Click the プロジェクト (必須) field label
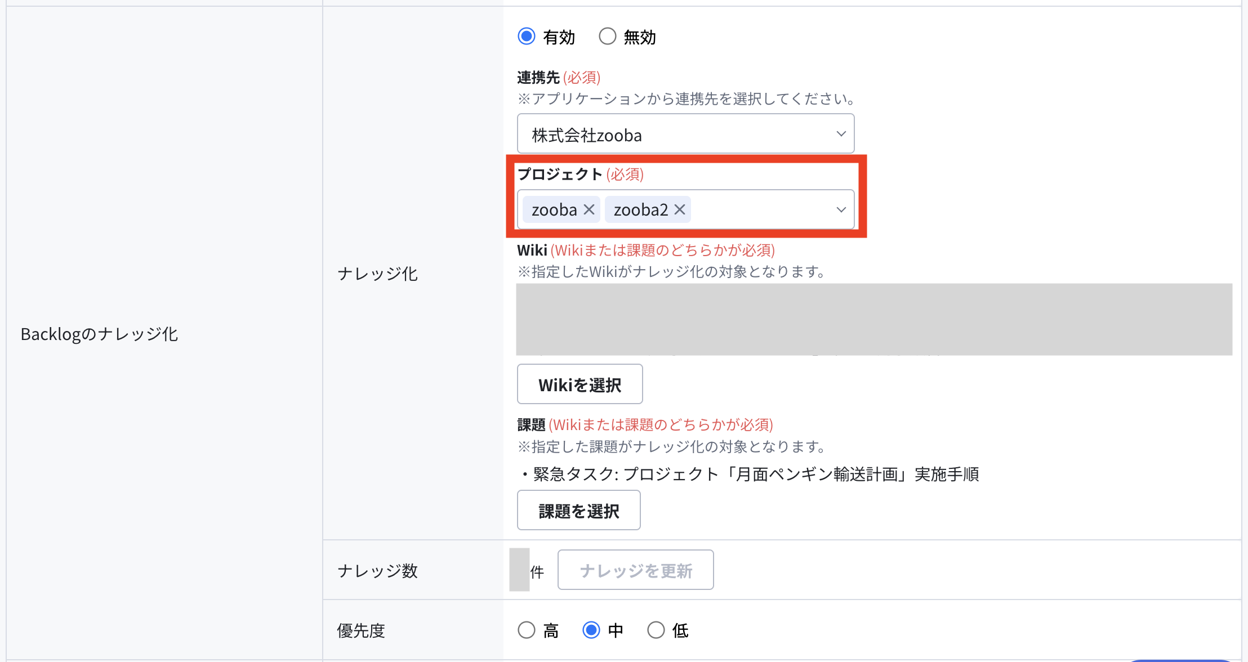The height and width of the screenshot is (662, 1248). [x=580, y=174]
